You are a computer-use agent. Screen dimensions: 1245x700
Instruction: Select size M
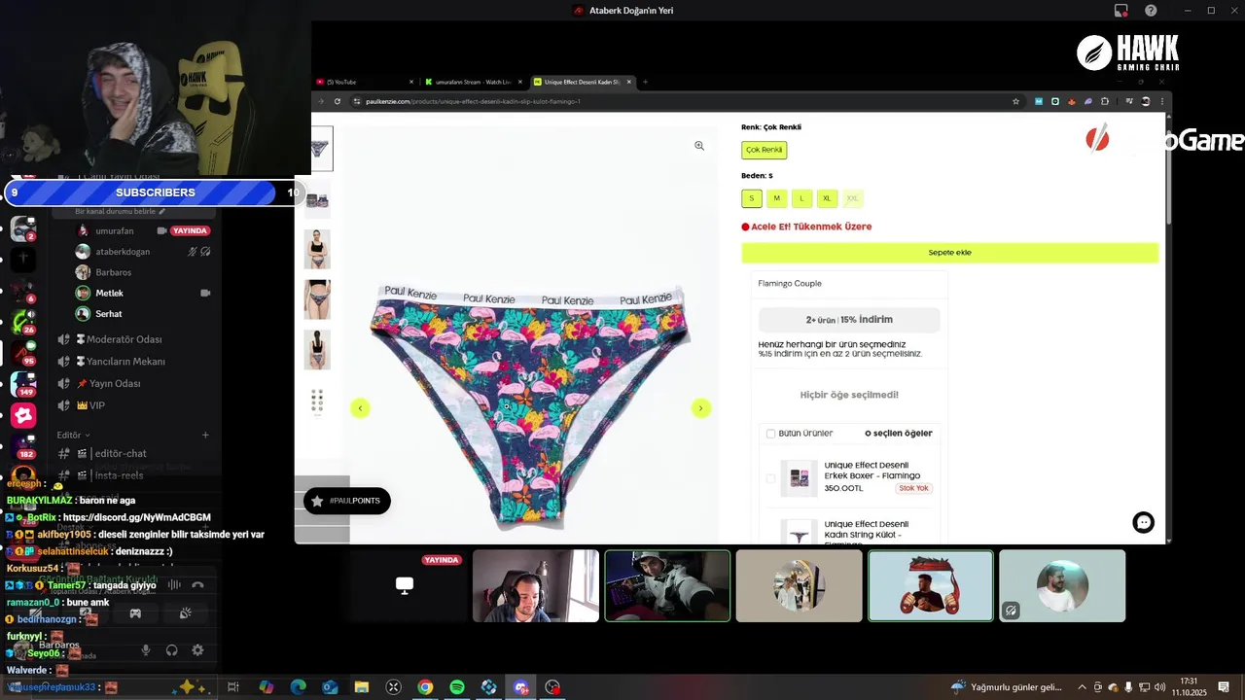[776, 198]
